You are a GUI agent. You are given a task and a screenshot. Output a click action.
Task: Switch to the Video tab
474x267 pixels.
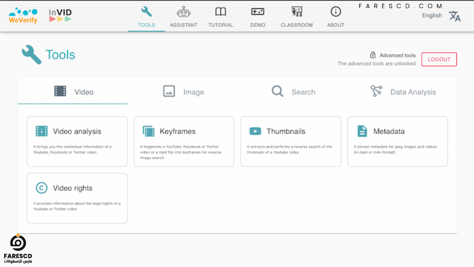[73, 91]
